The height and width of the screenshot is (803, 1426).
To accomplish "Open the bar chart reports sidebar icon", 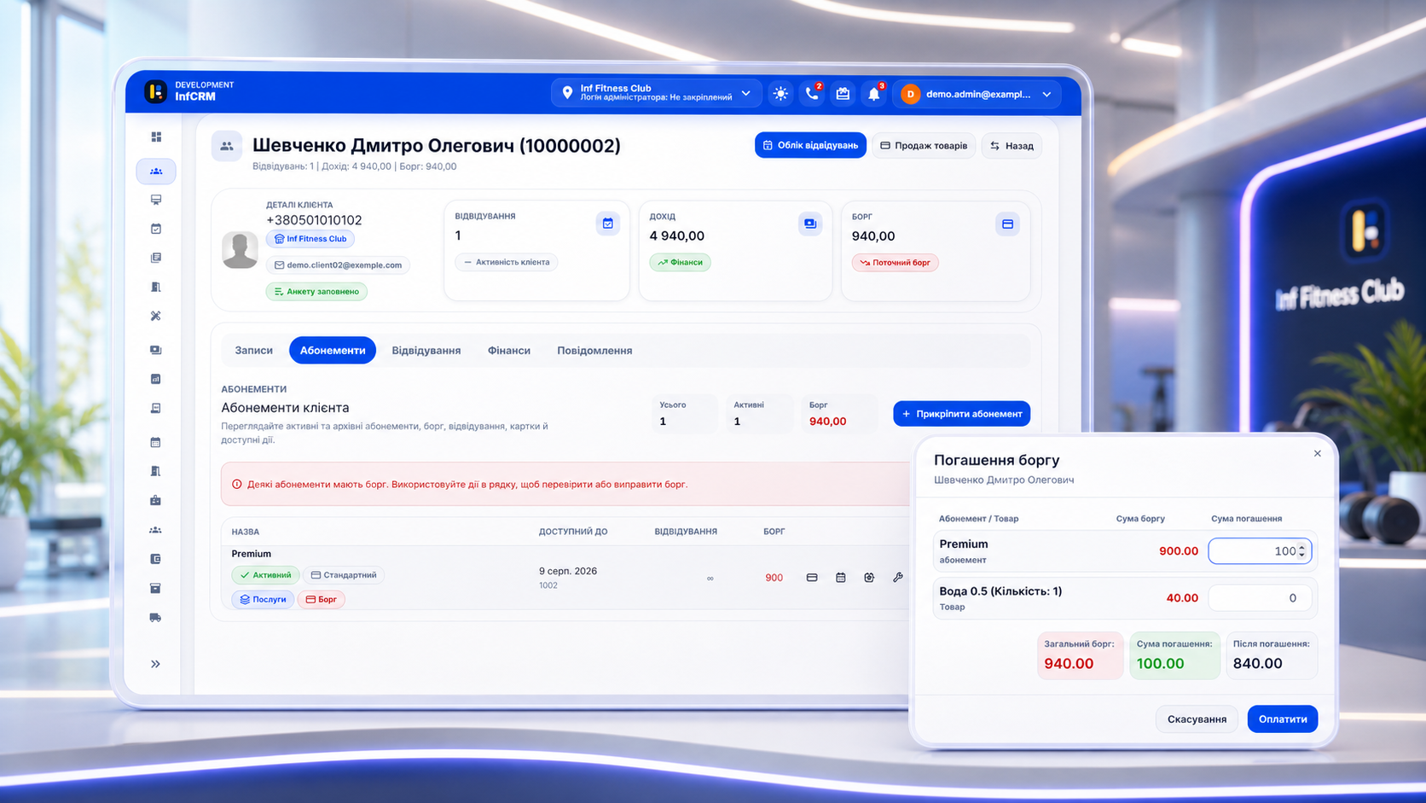I will click(156, 379).
